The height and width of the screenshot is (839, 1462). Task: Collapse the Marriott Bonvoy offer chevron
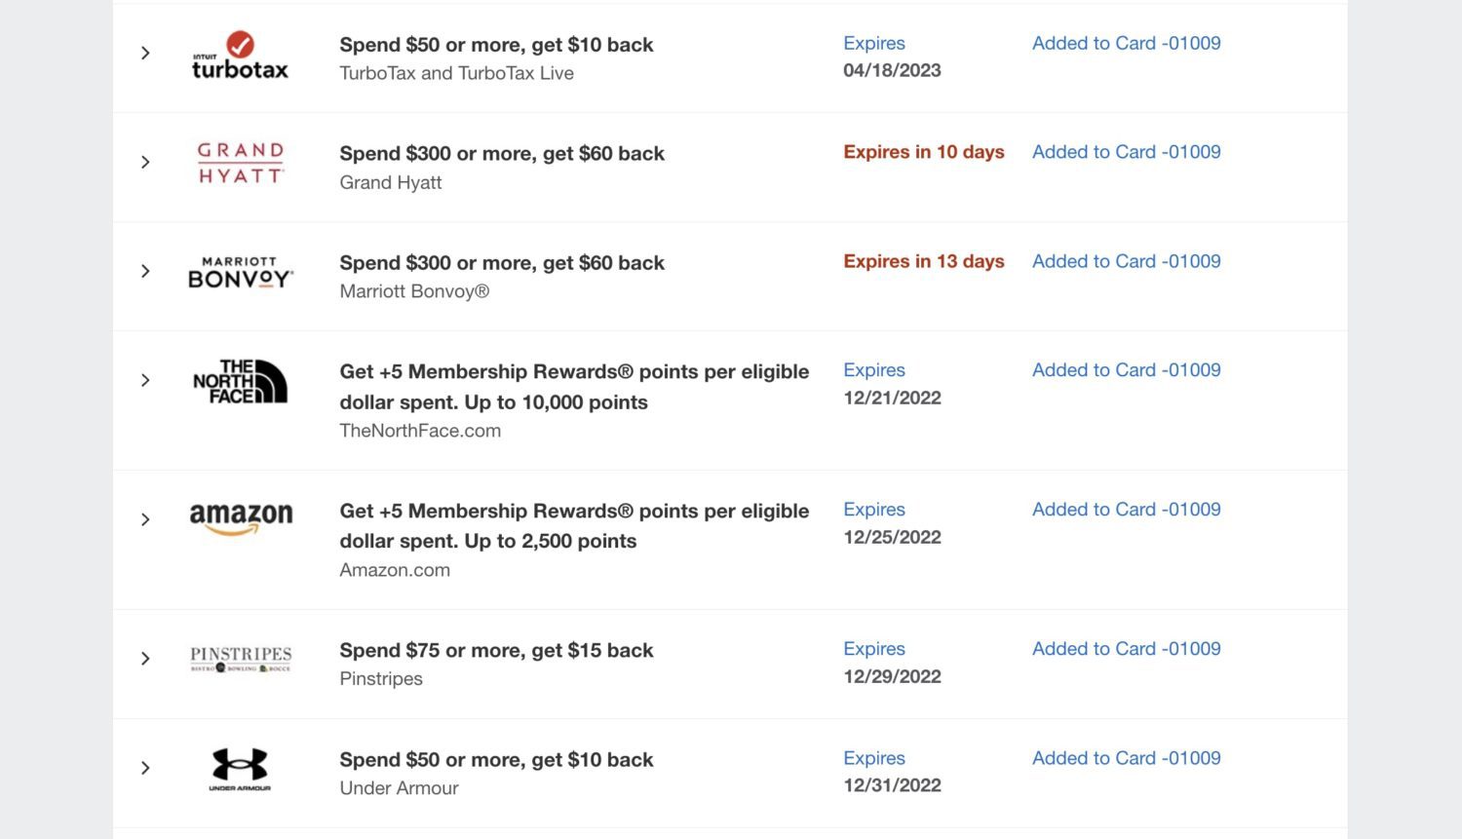145,271
